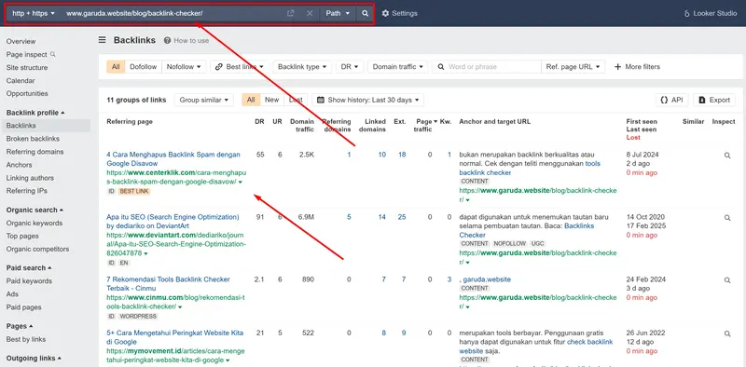
Task: Toggle the hamburger menu beside Backlinks
Action: 103,40
